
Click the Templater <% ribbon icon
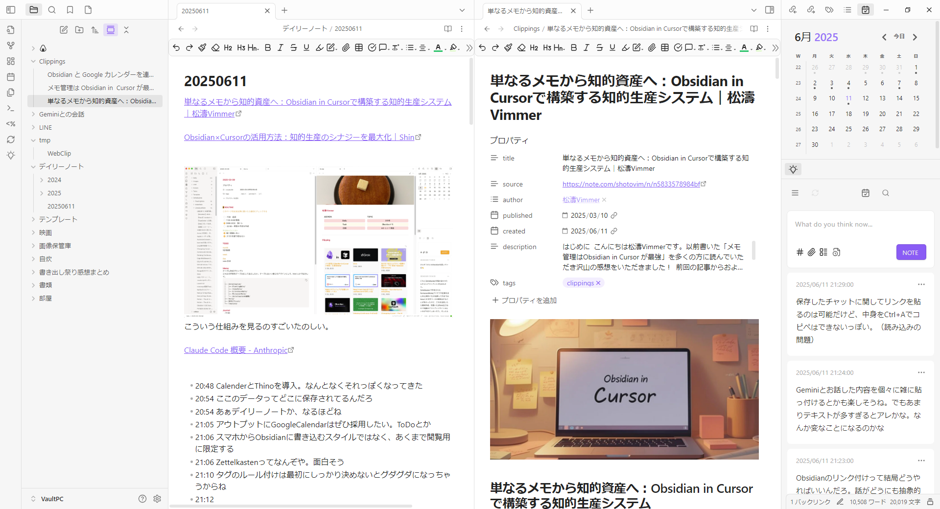(x=11, y=124)
